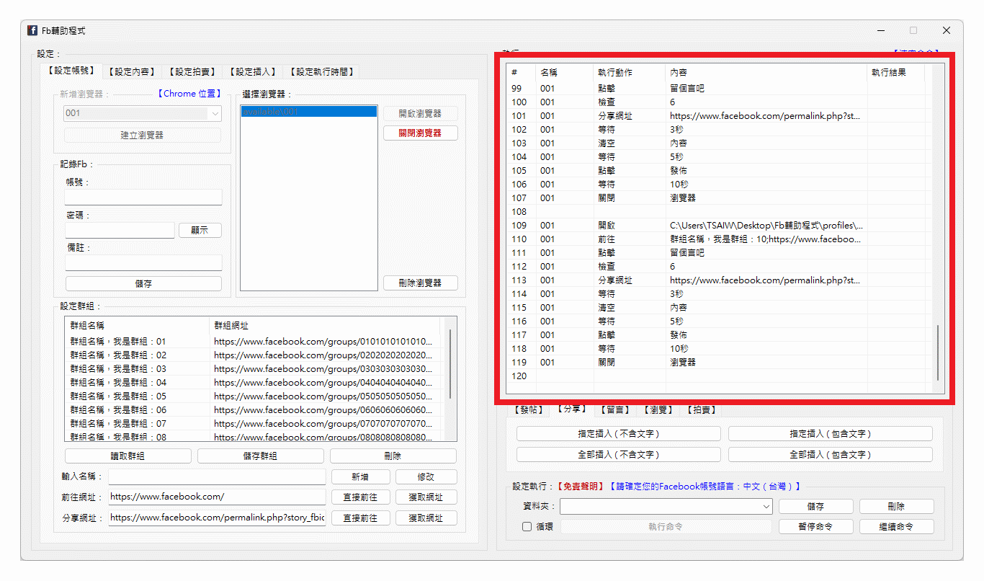Click the Facebook帳號語言 reminder link

pyautogui.click(x=705, y=487)
